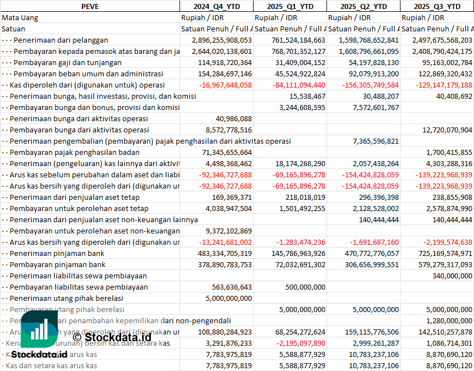Click red value -84,111,094,440

(298, 85)
